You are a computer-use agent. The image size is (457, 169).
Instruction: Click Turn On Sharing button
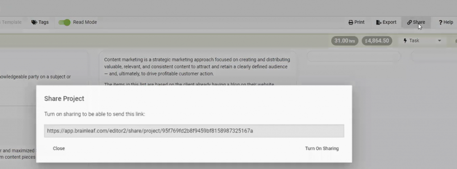322,148
